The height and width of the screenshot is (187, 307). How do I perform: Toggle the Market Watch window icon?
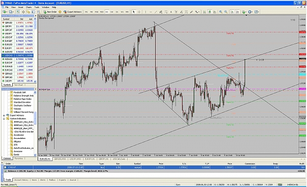tap(18, 12)
